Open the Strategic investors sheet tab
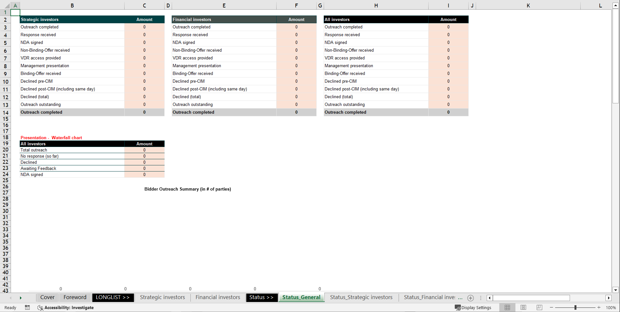Image resolution: width=620 pixels, height=312 pixels. (x=162, y=297)
